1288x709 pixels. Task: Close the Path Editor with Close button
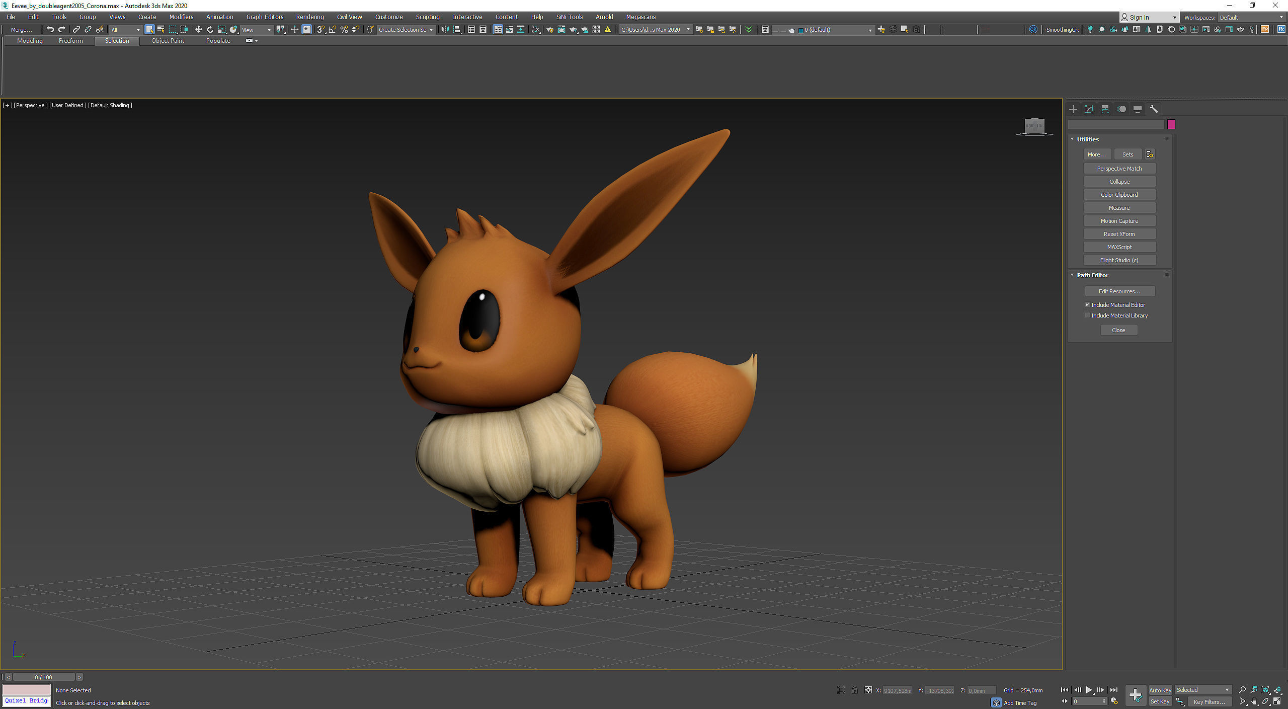coord(1118,330)
